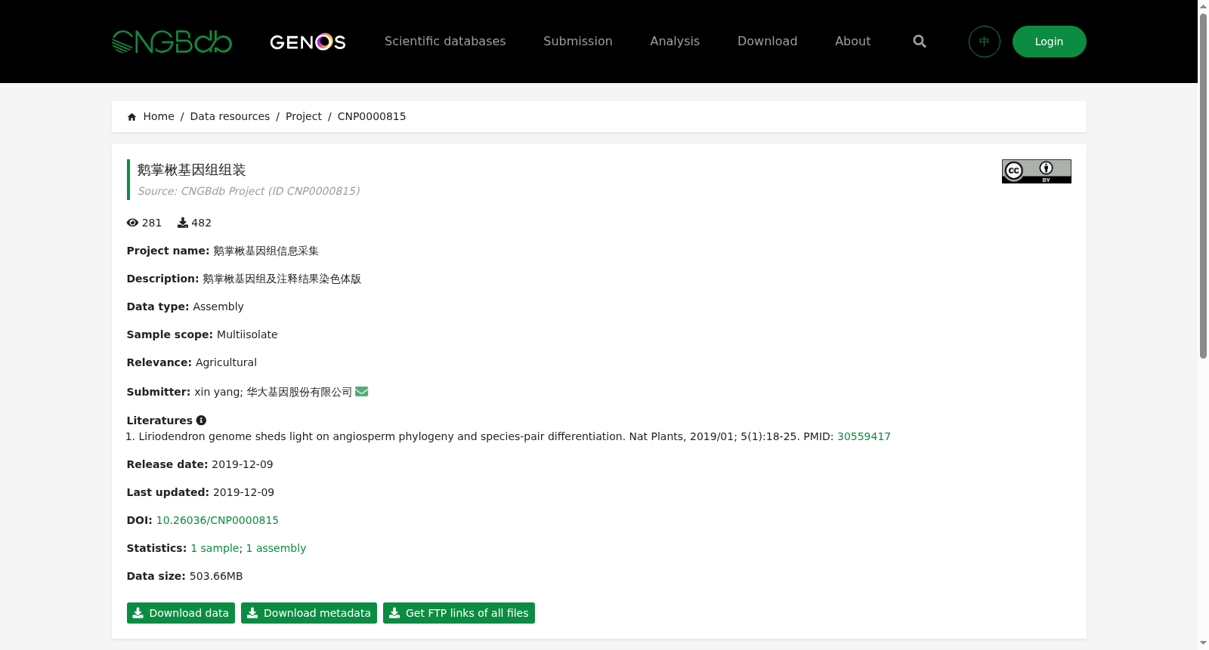1209x650 pixels.
Task: Open the search magnifier icon
Action: [x=920, y=42]
